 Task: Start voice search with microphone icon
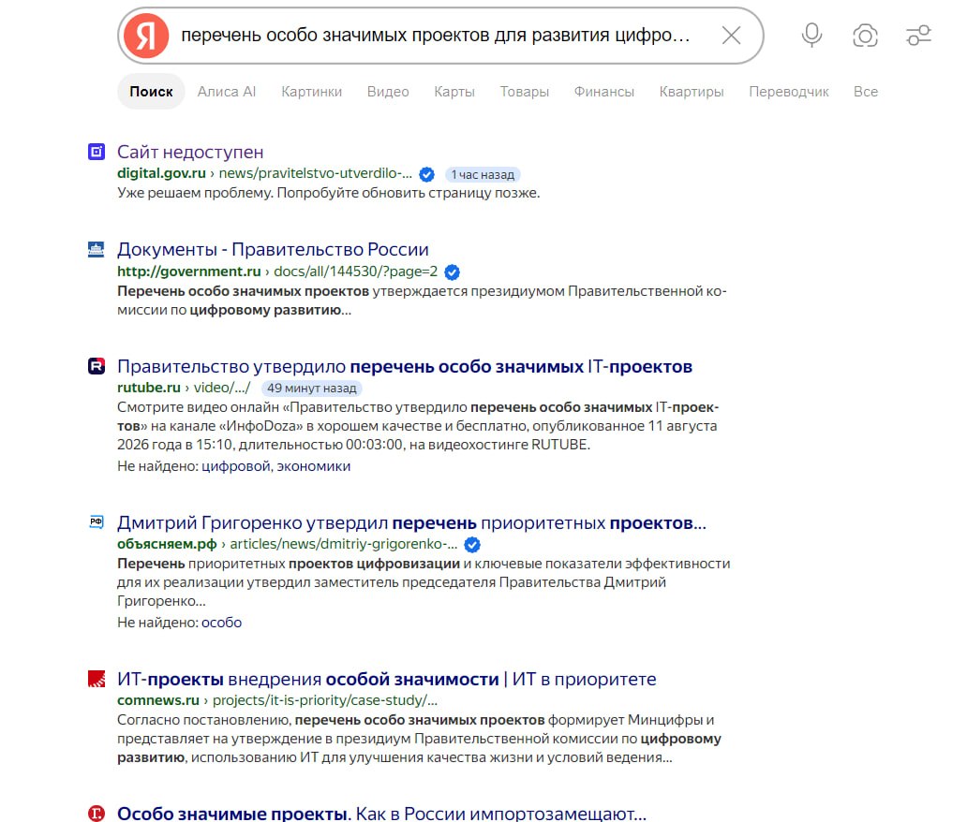pyautogui.click(x=811, y=36)
